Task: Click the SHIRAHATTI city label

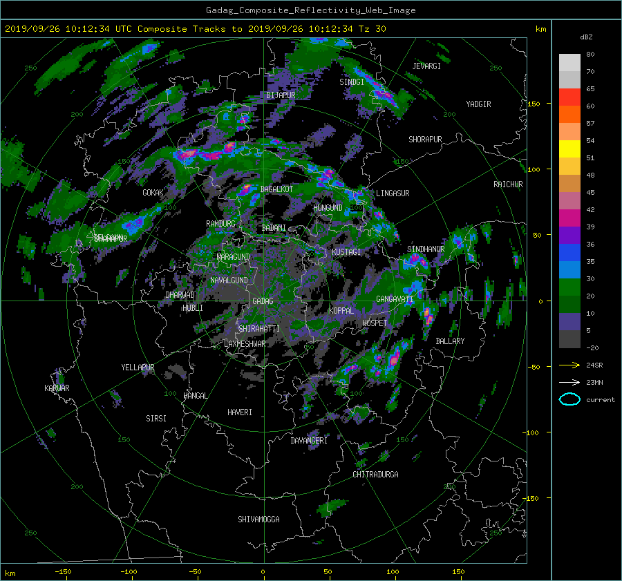Action: point(259,328)
